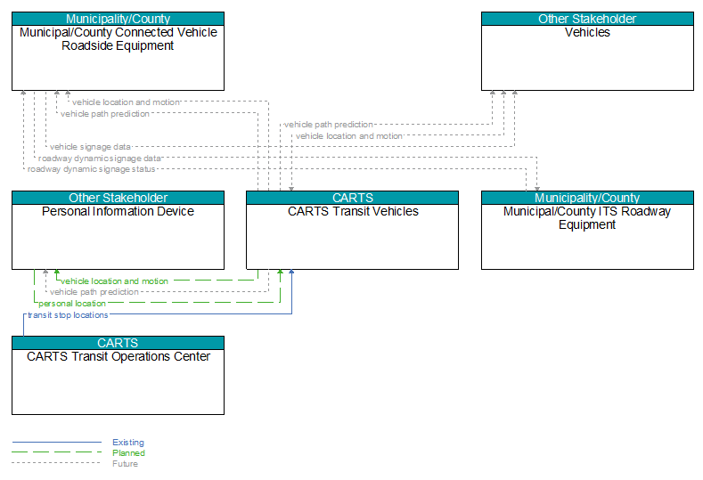Click the 'Existing' legend entry
The height and width of the screenshot is (480, 703).
(x=128, y=443)
